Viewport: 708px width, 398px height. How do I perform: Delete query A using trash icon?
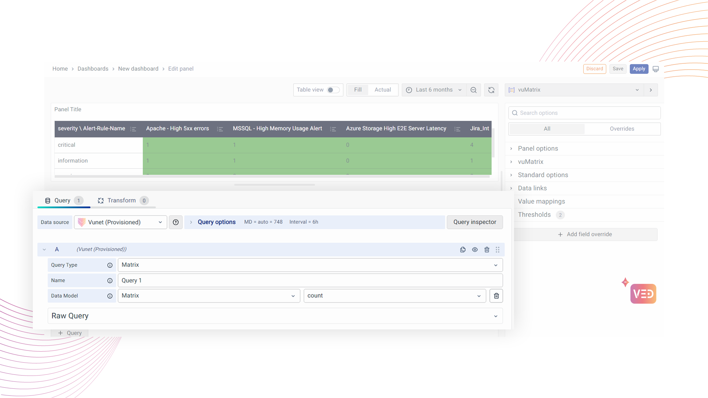click(x=487, y=249)
